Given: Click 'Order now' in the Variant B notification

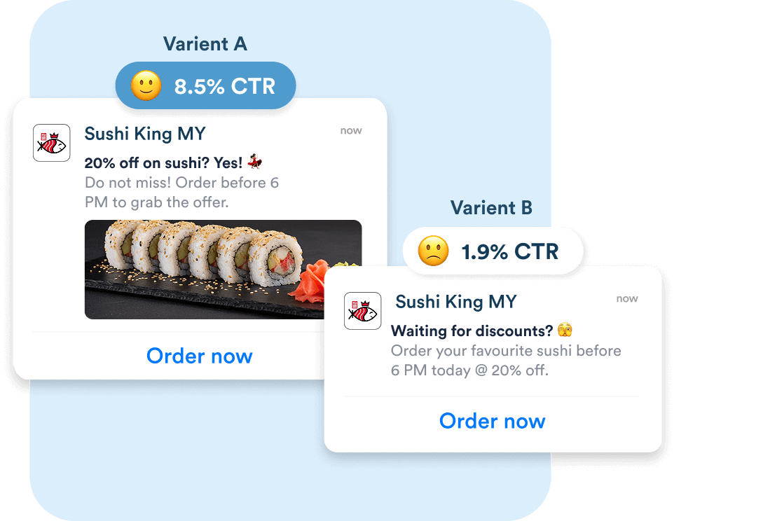Looking at the screenshot, I should pos(492,421).
